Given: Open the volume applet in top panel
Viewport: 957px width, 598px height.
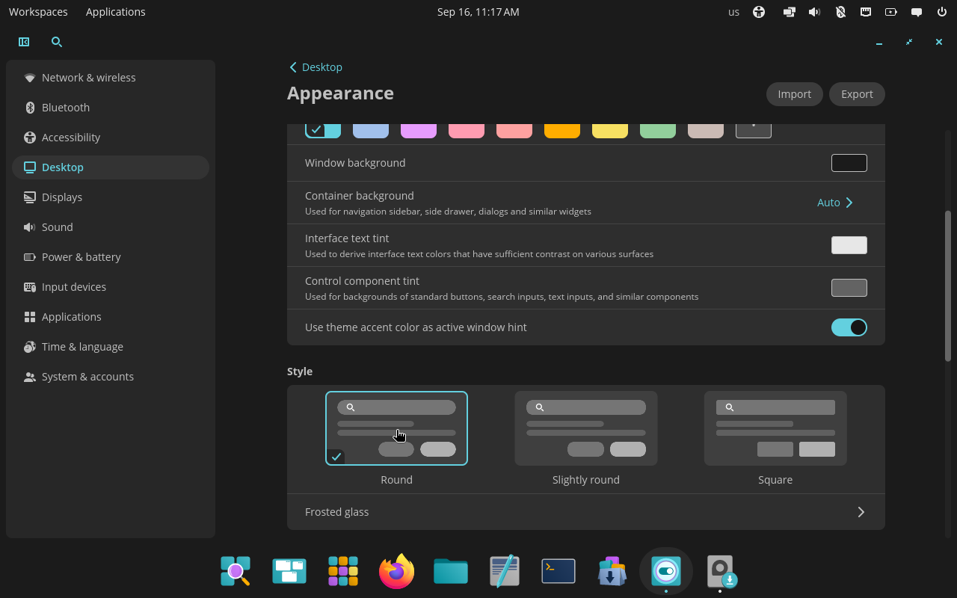Looking at the screenshot, I should (815, 12).
